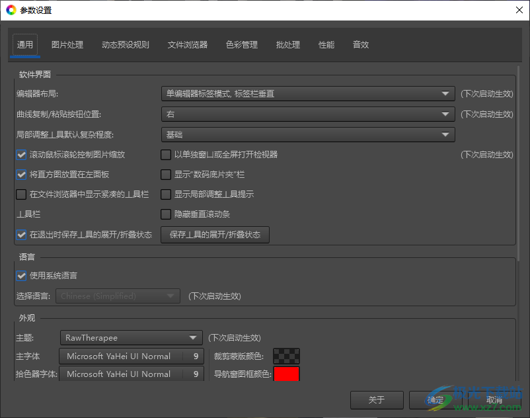This screenshot has width=530, height=418.
Task: Open the 裁剪蒙版颜色 swatch
Action: [286, 356]
